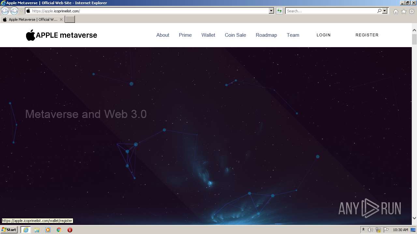Image resolution: width=417 pixels, height=234 pixels.
Task: Open the Roadmap menu item
Action: coord(266,35)
